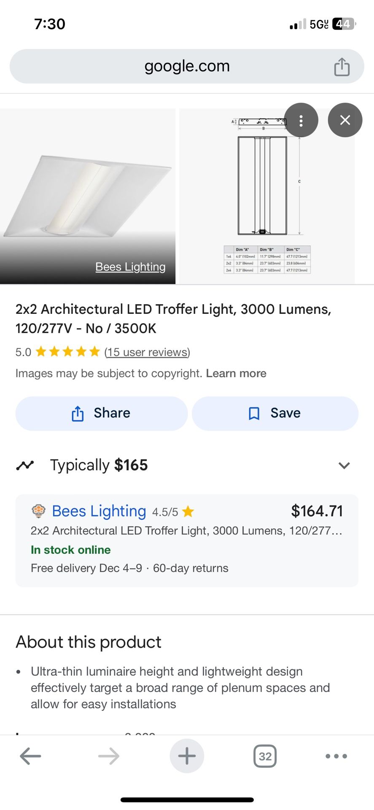Close the image viewer with X
Image resolution: width=374 pixels, height=810 pixels.
[345, 120]
